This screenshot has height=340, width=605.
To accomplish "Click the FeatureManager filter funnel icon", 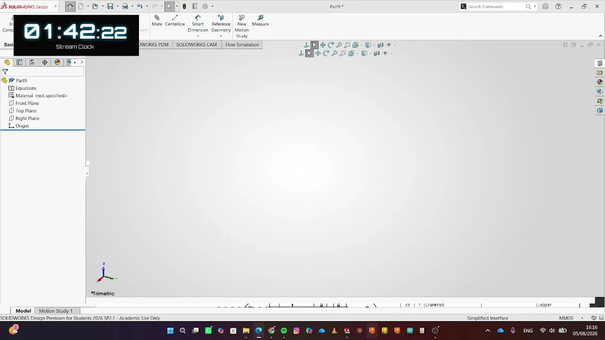I will click(5, 72).
